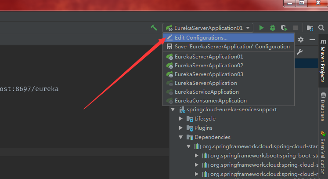Viewport: 328px width, 179px height.
Task: Select the Dependencies tree item
Action: pos(213,137)
